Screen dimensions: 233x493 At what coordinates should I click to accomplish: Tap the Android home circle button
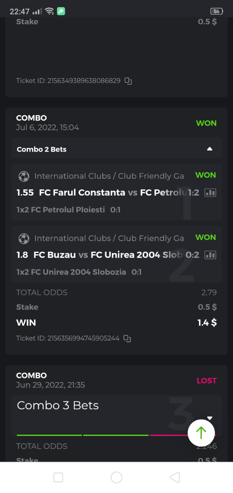[x=116, y=477]
